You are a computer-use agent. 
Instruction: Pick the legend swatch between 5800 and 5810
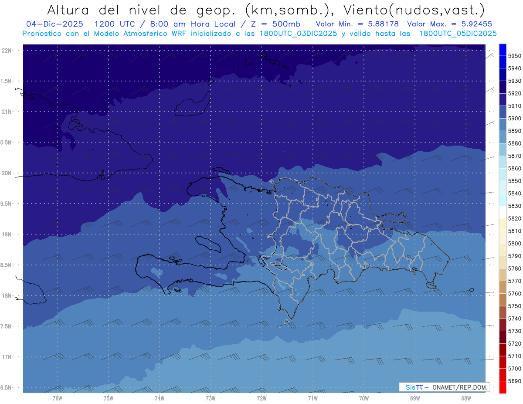pos(503,237)
